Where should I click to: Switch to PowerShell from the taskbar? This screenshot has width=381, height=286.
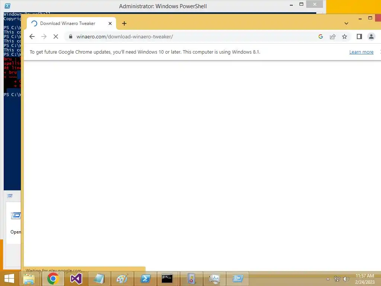[145, 279]
